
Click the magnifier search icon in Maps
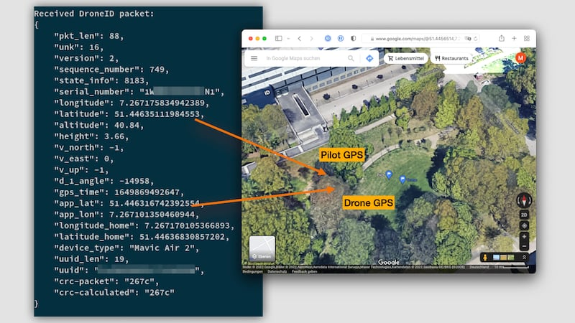pos(351,58)
